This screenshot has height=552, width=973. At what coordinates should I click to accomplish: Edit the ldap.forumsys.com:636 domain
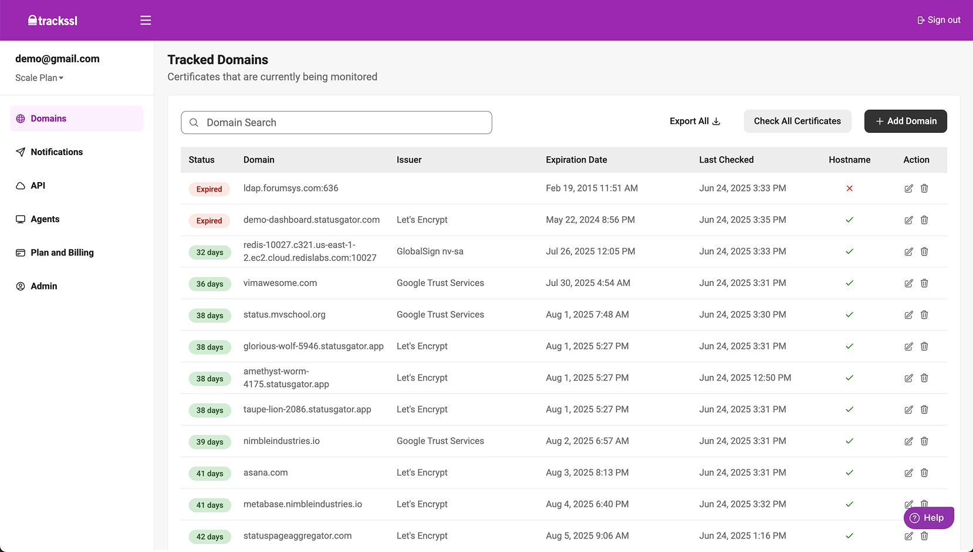[908, 189]
